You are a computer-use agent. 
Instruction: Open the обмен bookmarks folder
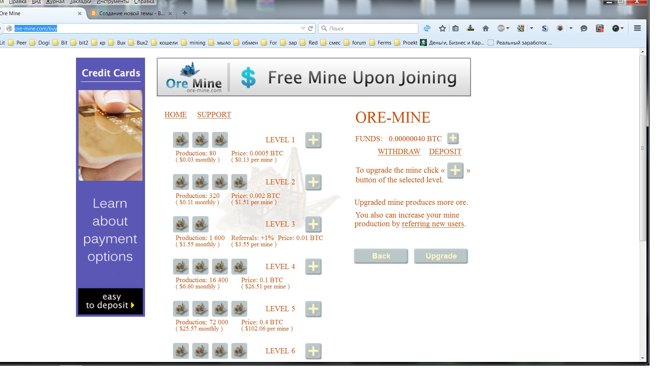coord(246,43)
